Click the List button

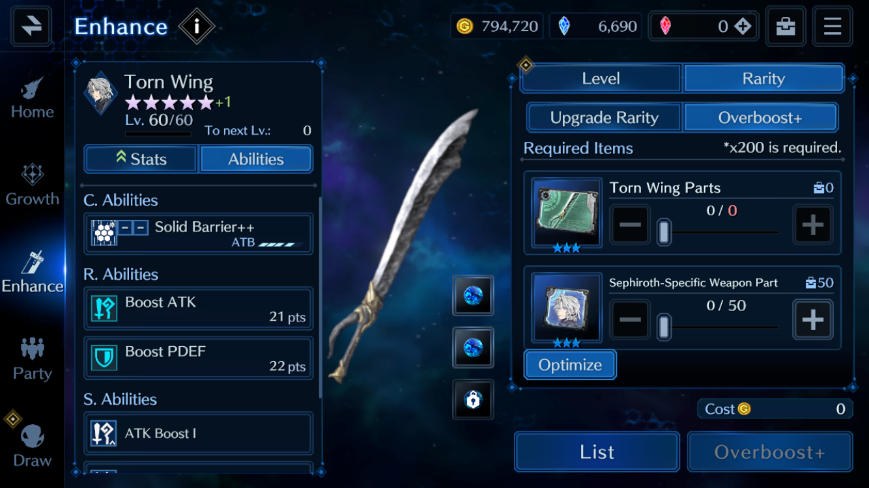[597, 452]
